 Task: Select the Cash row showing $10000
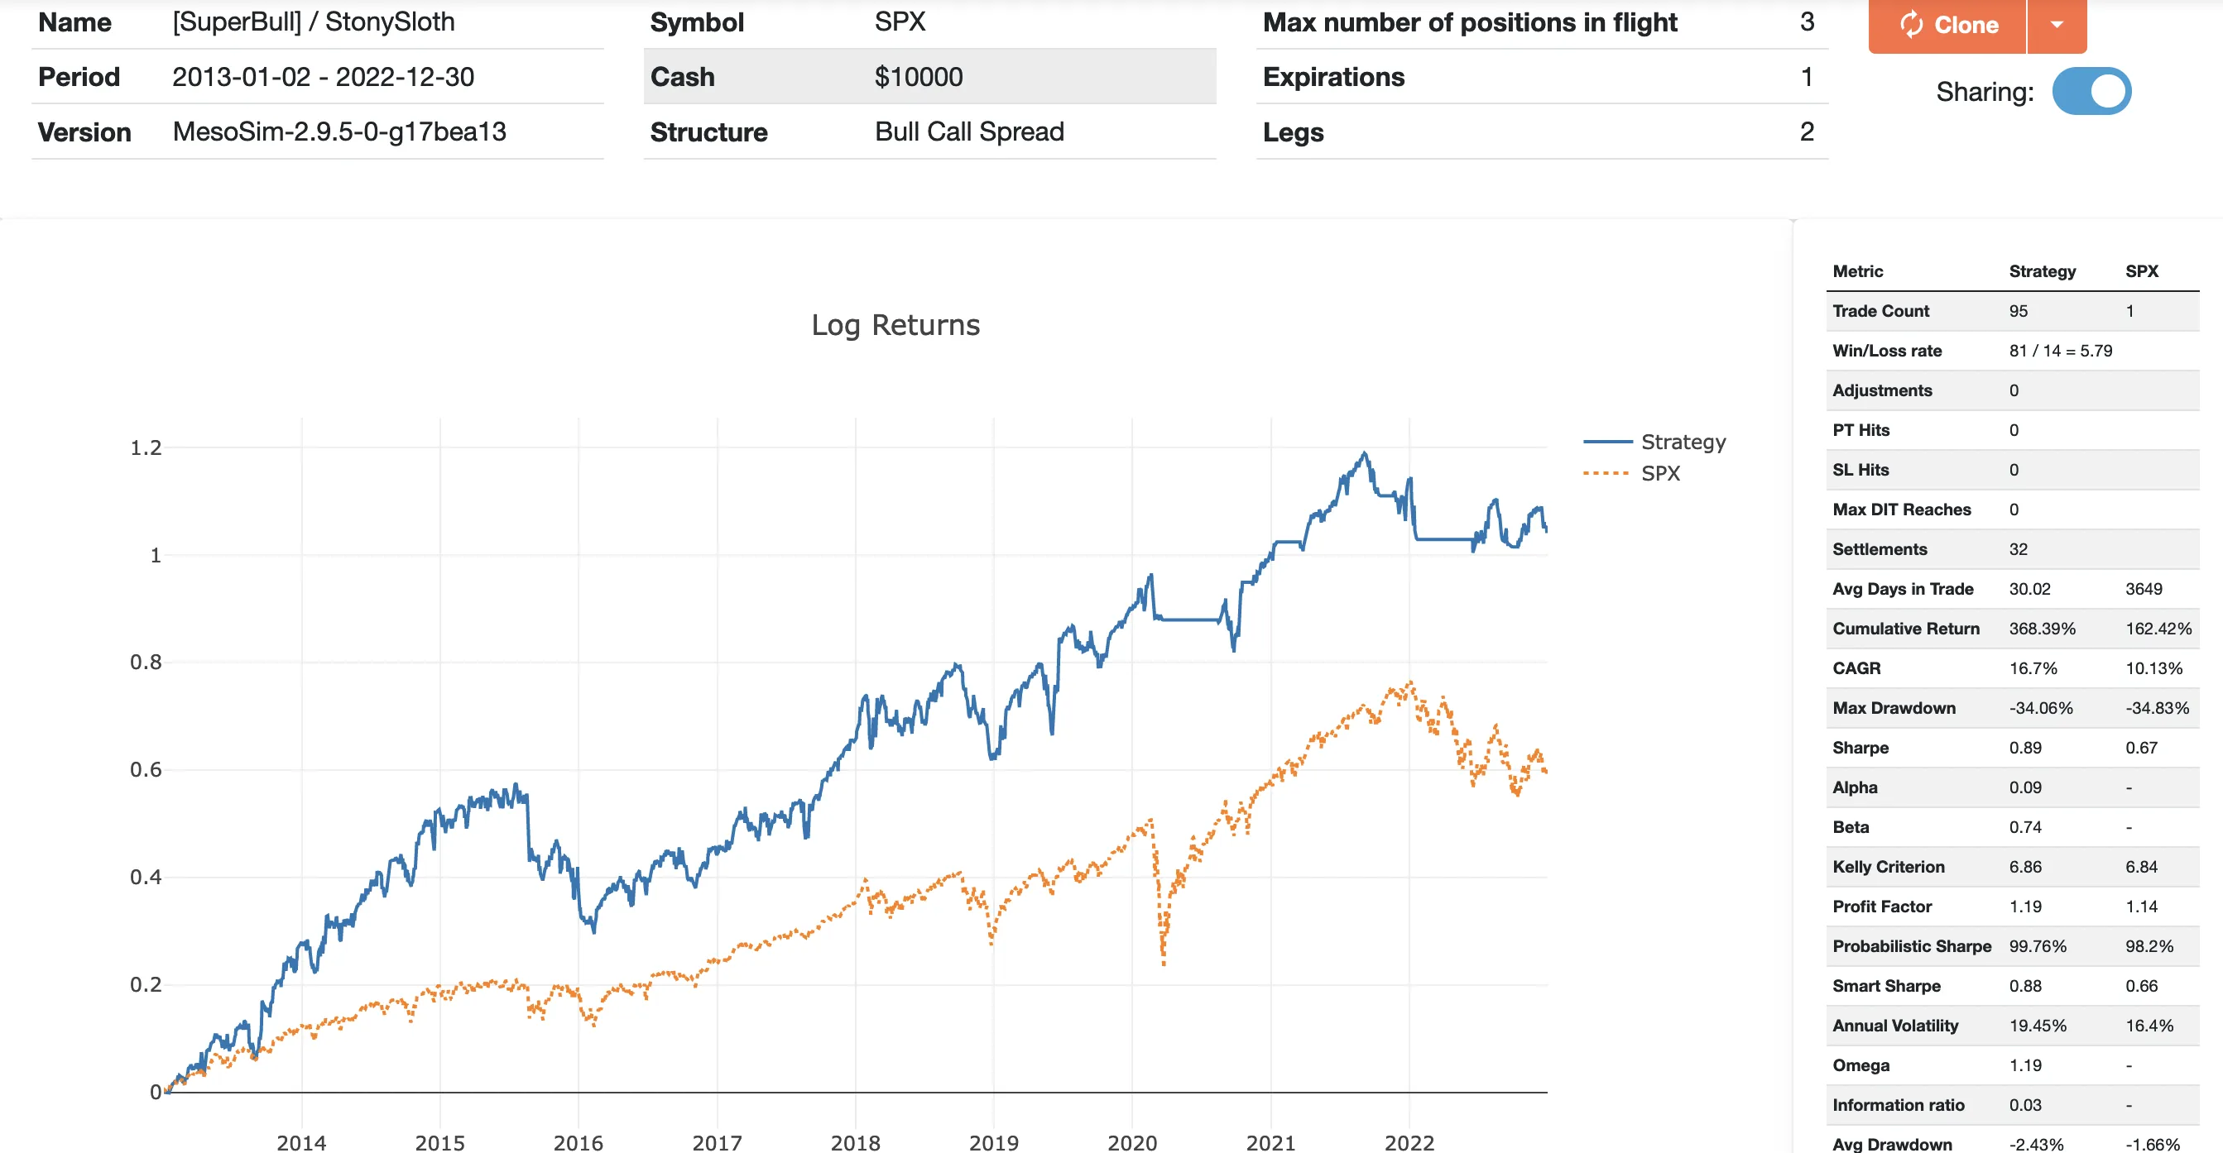pos(929,77)
